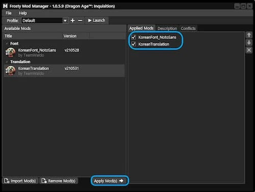Click the Import Mod(s) button

click(x=20, y=181)
